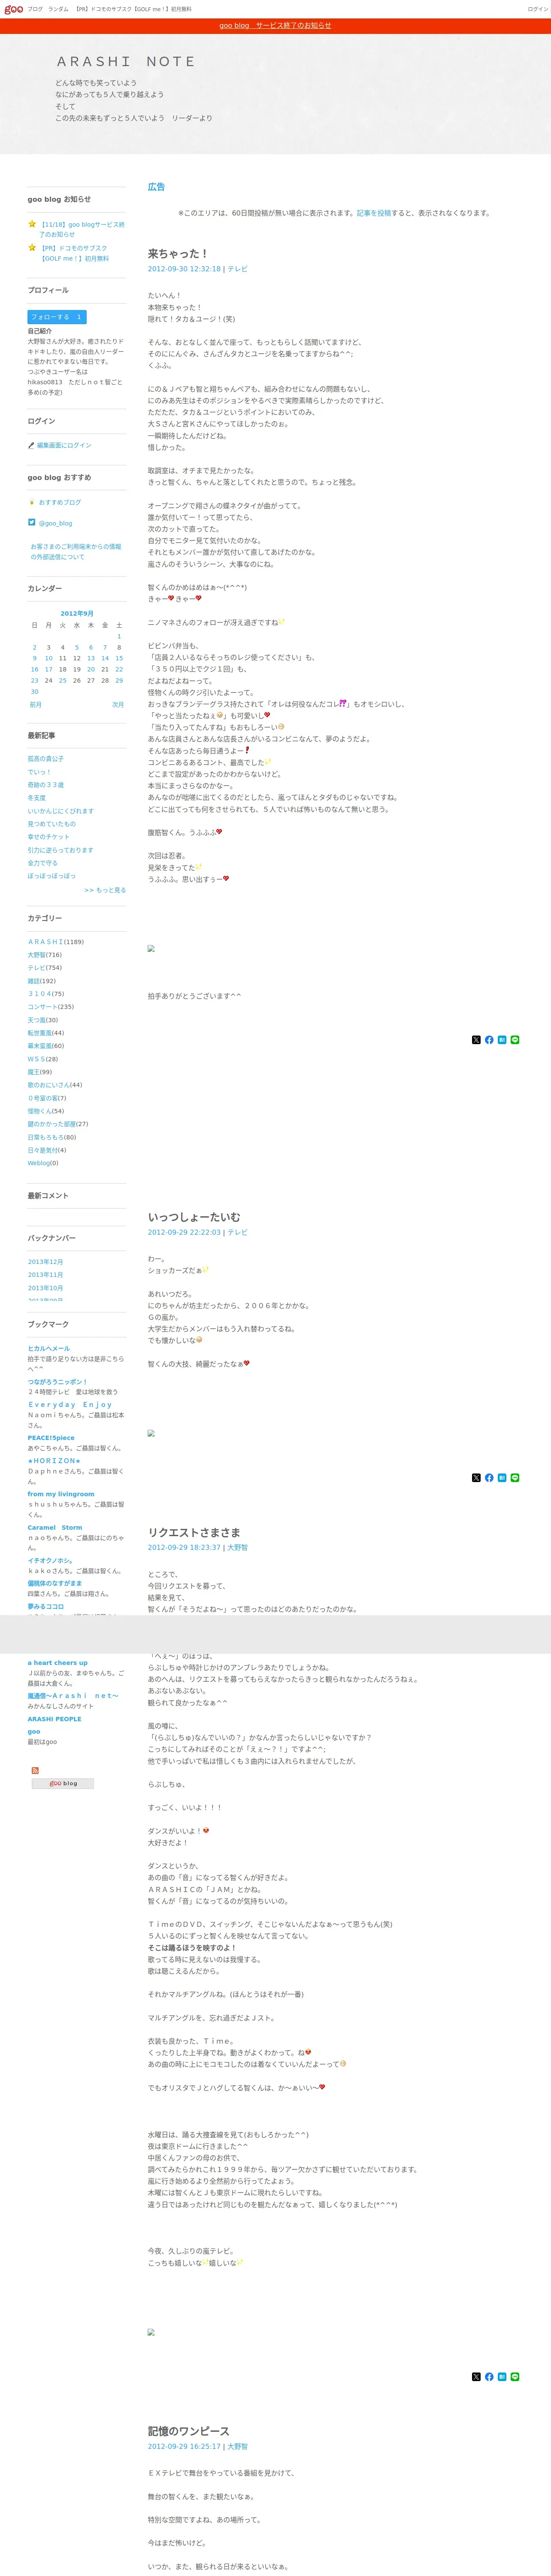
Task: Share 来ちゃった！ post on Facebook
Action: click(489, 1040)
